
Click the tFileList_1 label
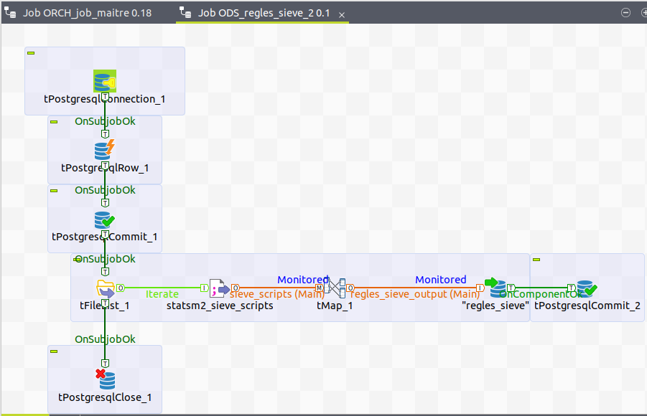coord(105,306)
